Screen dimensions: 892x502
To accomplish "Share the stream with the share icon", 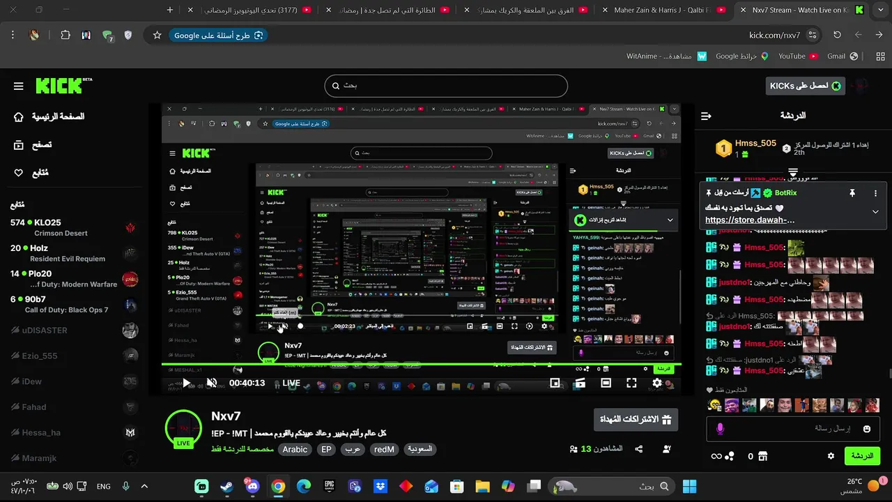I will pyautogui.click(x=638, y=450).
